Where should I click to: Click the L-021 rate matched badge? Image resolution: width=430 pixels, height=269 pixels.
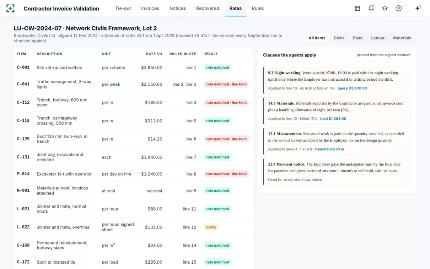coord(218,209)
